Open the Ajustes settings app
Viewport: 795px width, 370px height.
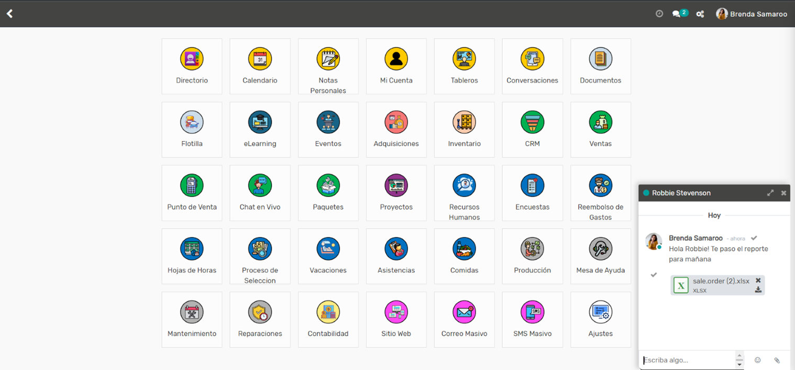pyautogui.click(x=600, y=319)
